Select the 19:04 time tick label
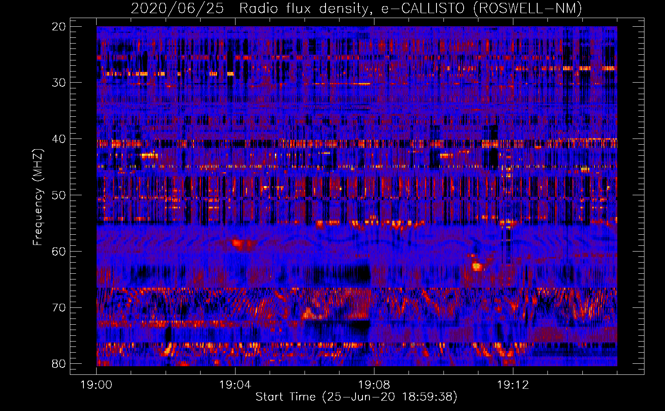Viewport: 665px width, 411px height. tap(235, 385)
